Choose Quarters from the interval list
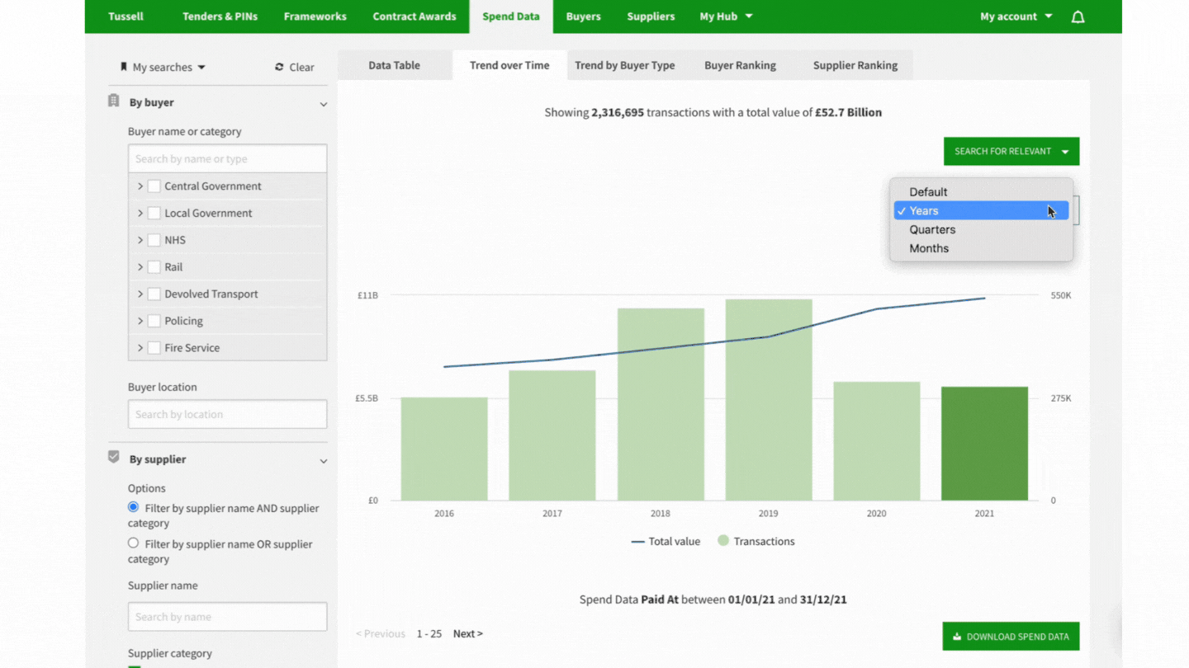Viewport: 1189px width, 668px height. [x=932, y=229]
